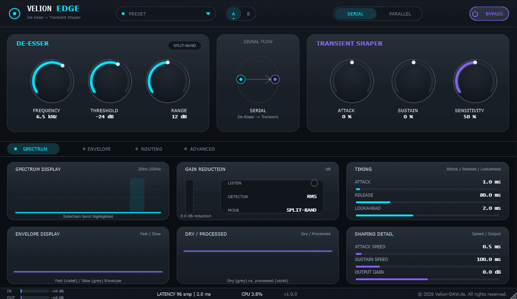517x299 pixels.
Task: Click the 1.0 ms timing attack value
Action: [x=492, y=182]
